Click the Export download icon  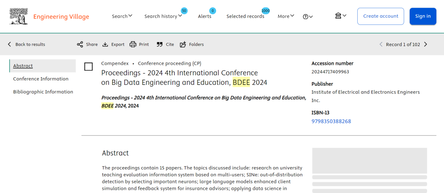(x=105, y=44)
